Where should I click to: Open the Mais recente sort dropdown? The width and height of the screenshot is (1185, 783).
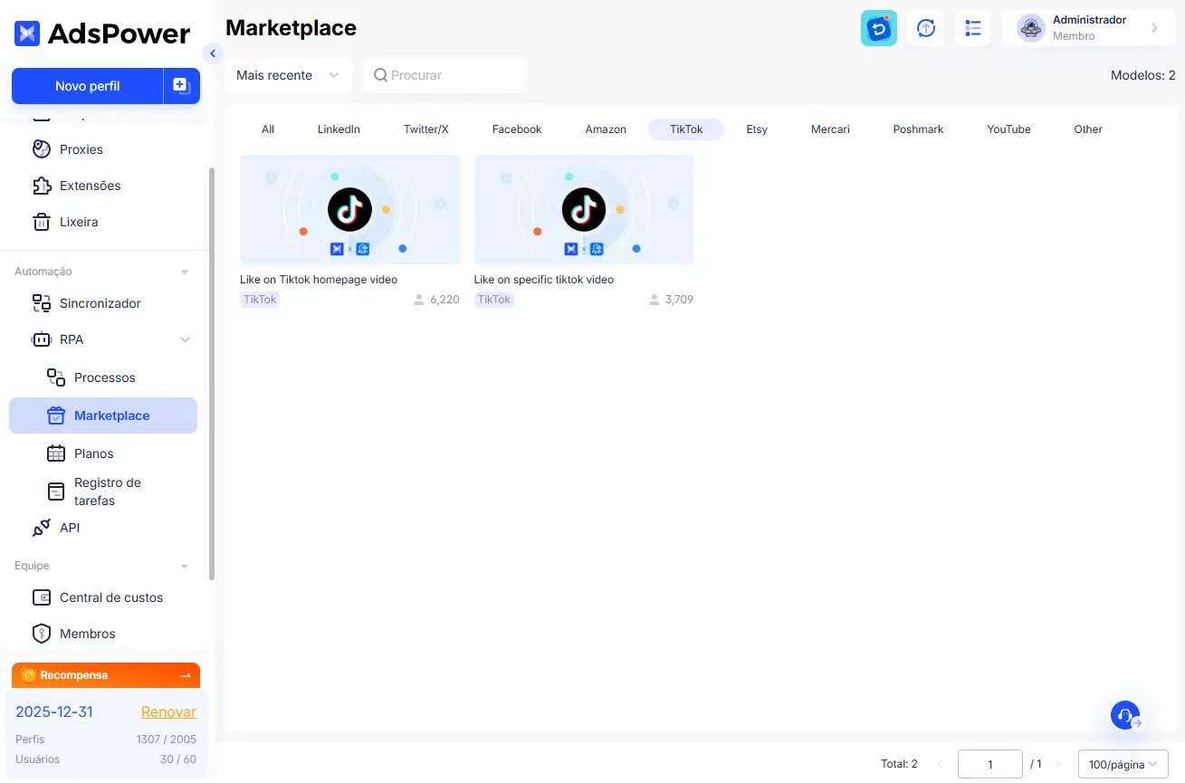(x=289, y=75)
